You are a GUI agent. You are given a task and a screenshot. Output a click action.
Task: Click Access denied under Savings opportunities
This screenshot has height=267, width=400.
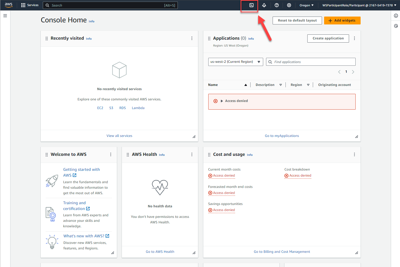coord(222,210)
